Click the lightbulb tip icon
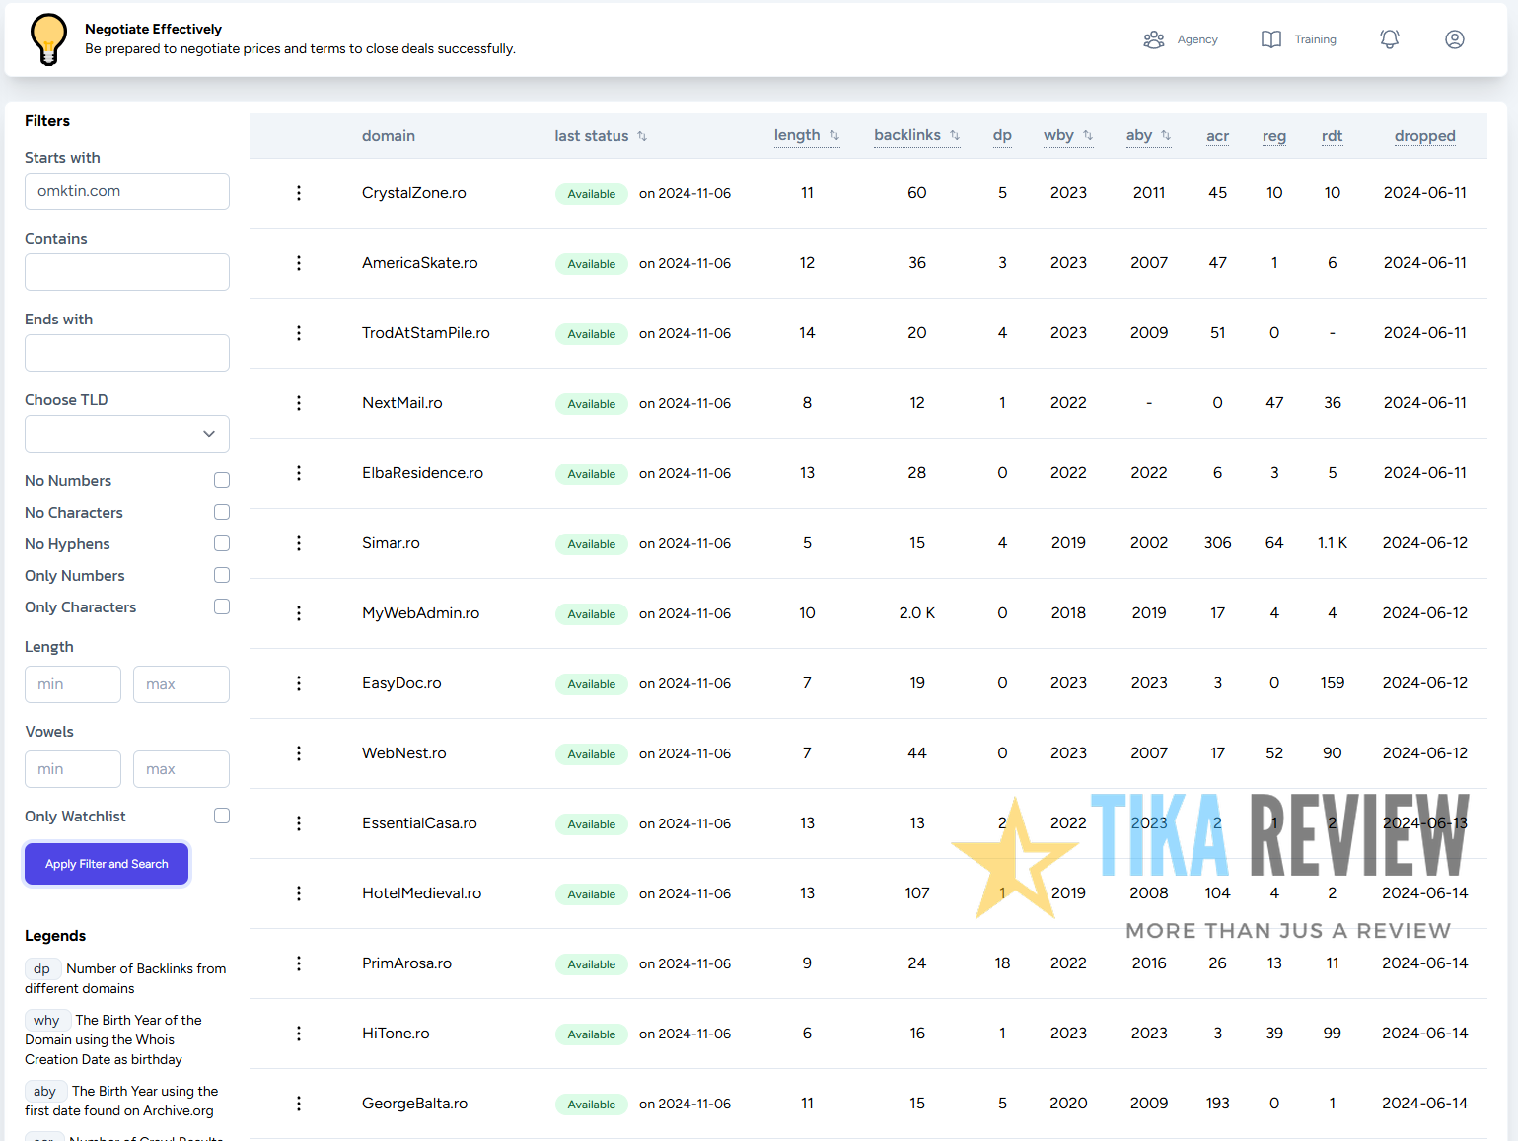Image resolution: width=1518 pixels, height=1141 pixels. point(47,39)
